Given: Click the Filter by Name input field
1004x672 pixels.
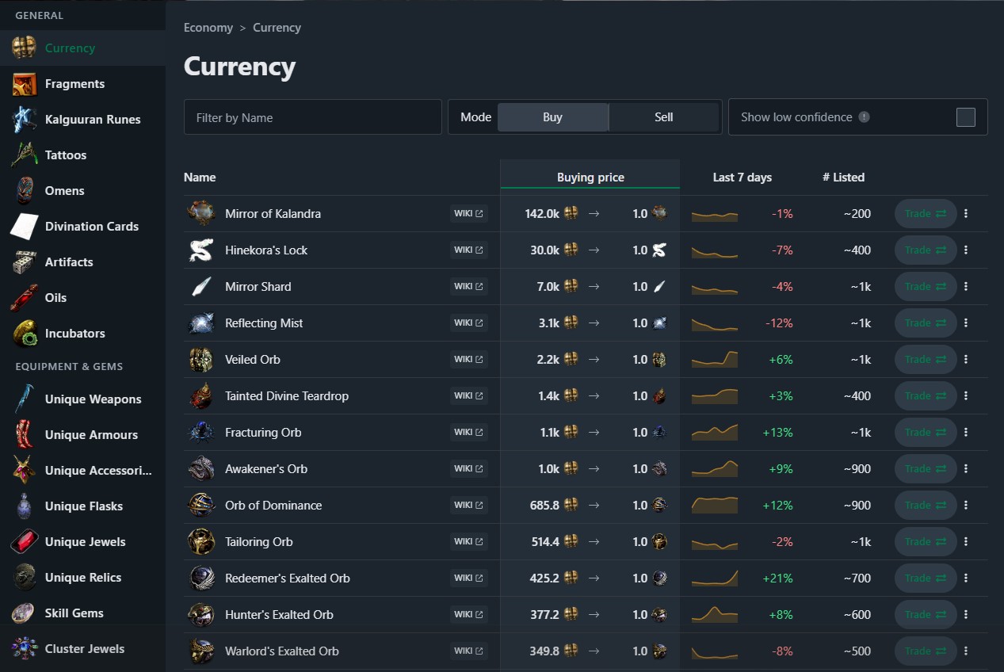Looking at the screenshot, I should 312,117.
